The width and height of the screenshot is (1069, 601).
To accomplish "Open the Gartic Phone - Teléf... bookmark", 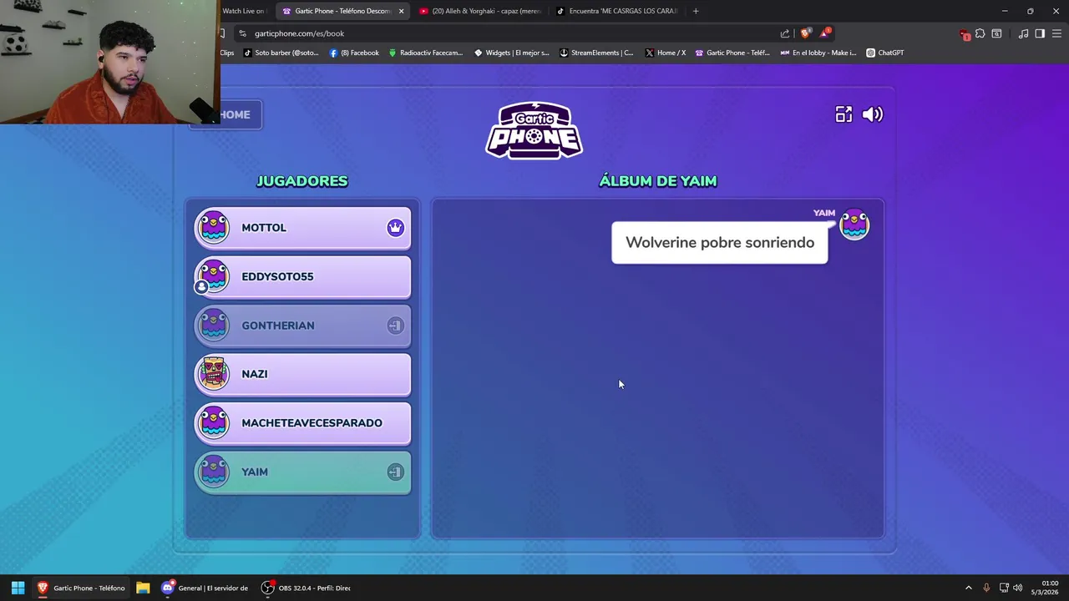I will click(x=732, y=53).
